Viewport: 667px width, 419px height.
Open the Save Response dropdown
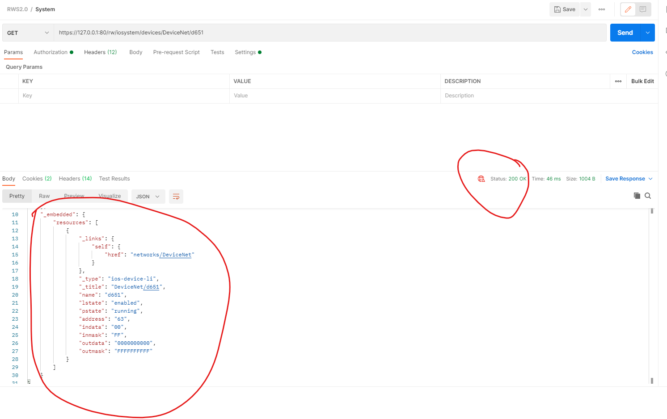(x=629, y=179)
